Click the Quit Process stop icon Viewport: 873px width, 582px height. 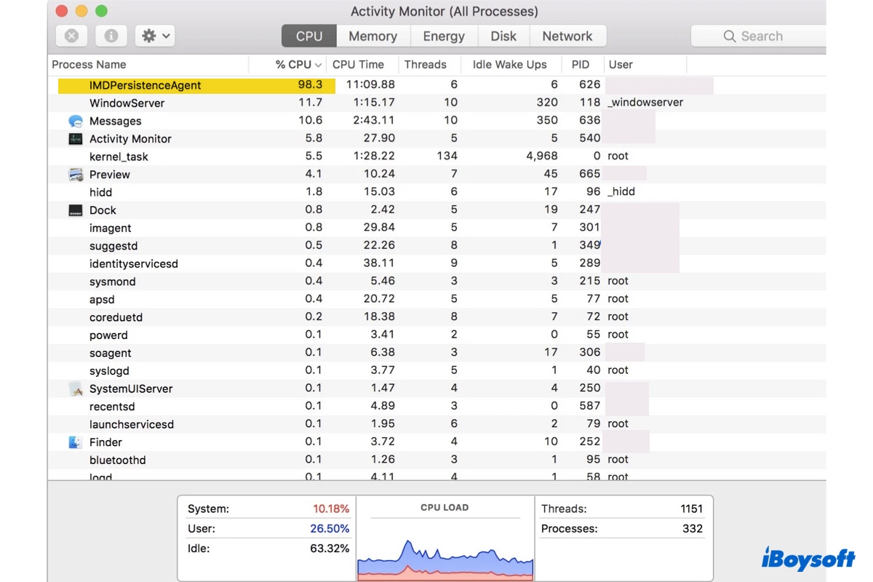pyautogui.click(x=71, y=36)
